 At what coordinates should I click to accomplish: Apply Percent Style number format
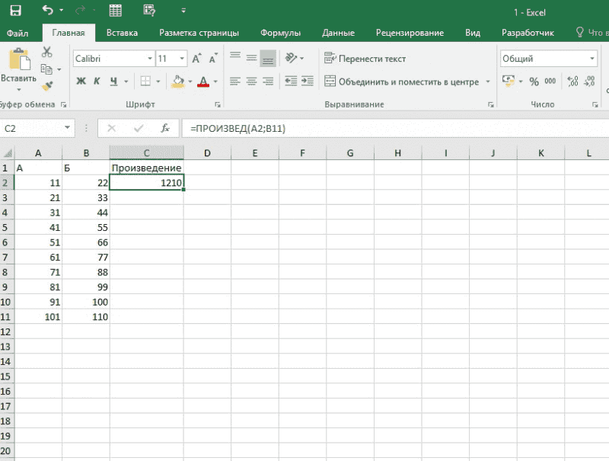coord(534,82)
